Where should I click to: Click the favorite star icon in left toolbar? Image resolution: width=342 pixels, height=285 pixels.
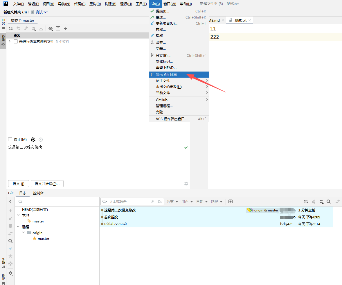click(10, 256)
